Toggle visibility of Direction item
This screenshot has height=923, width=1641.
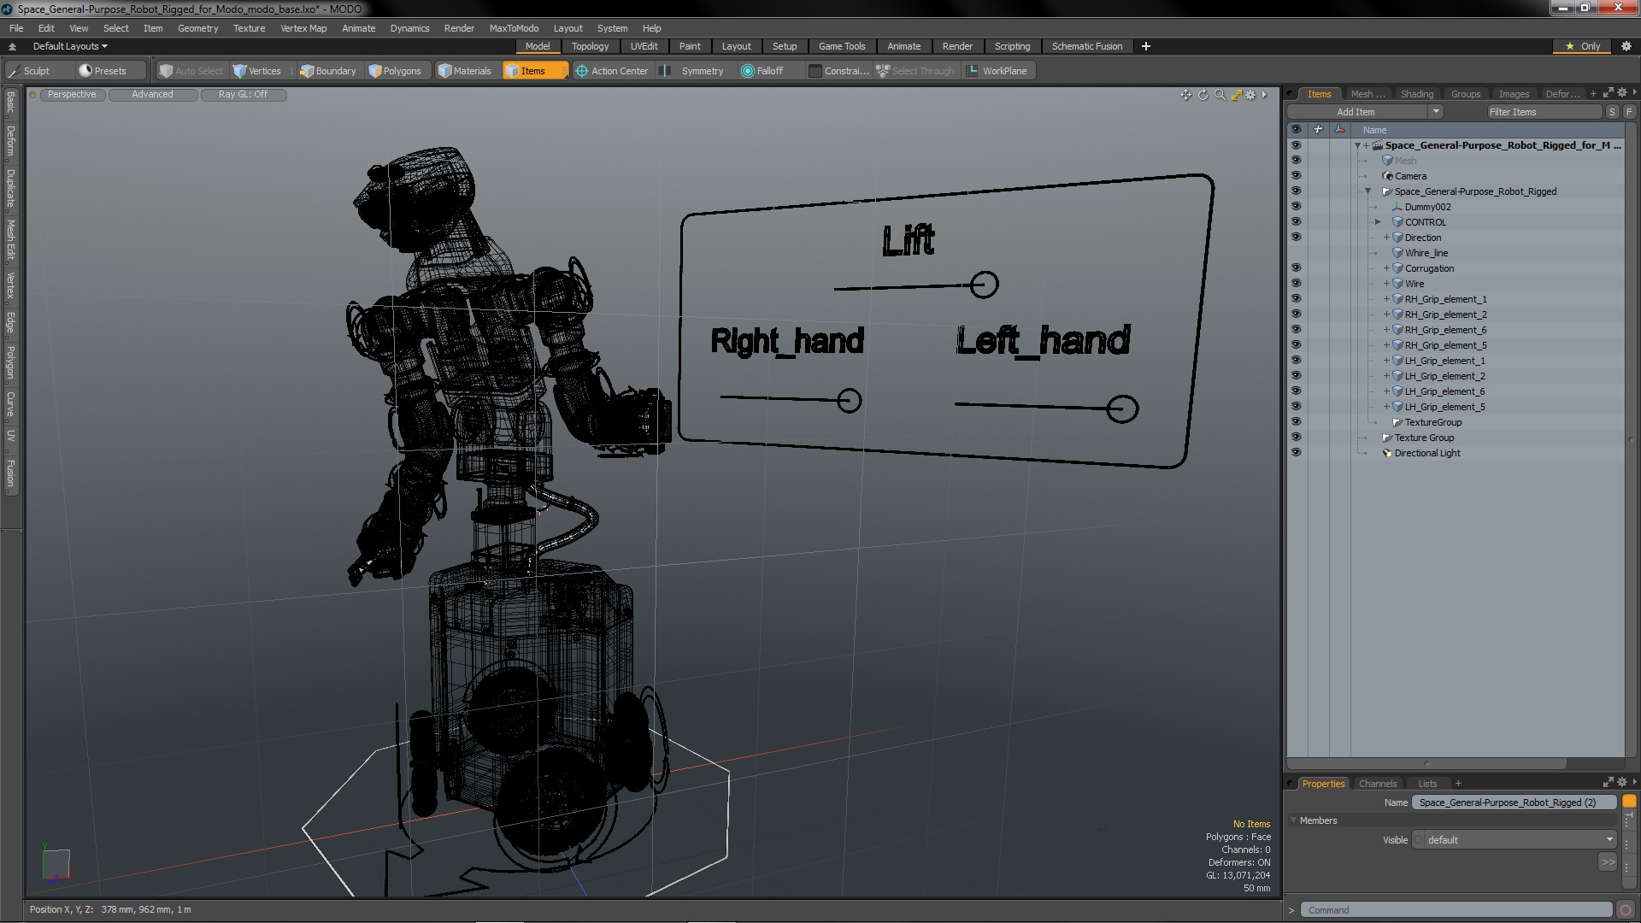coord(1296,238)
